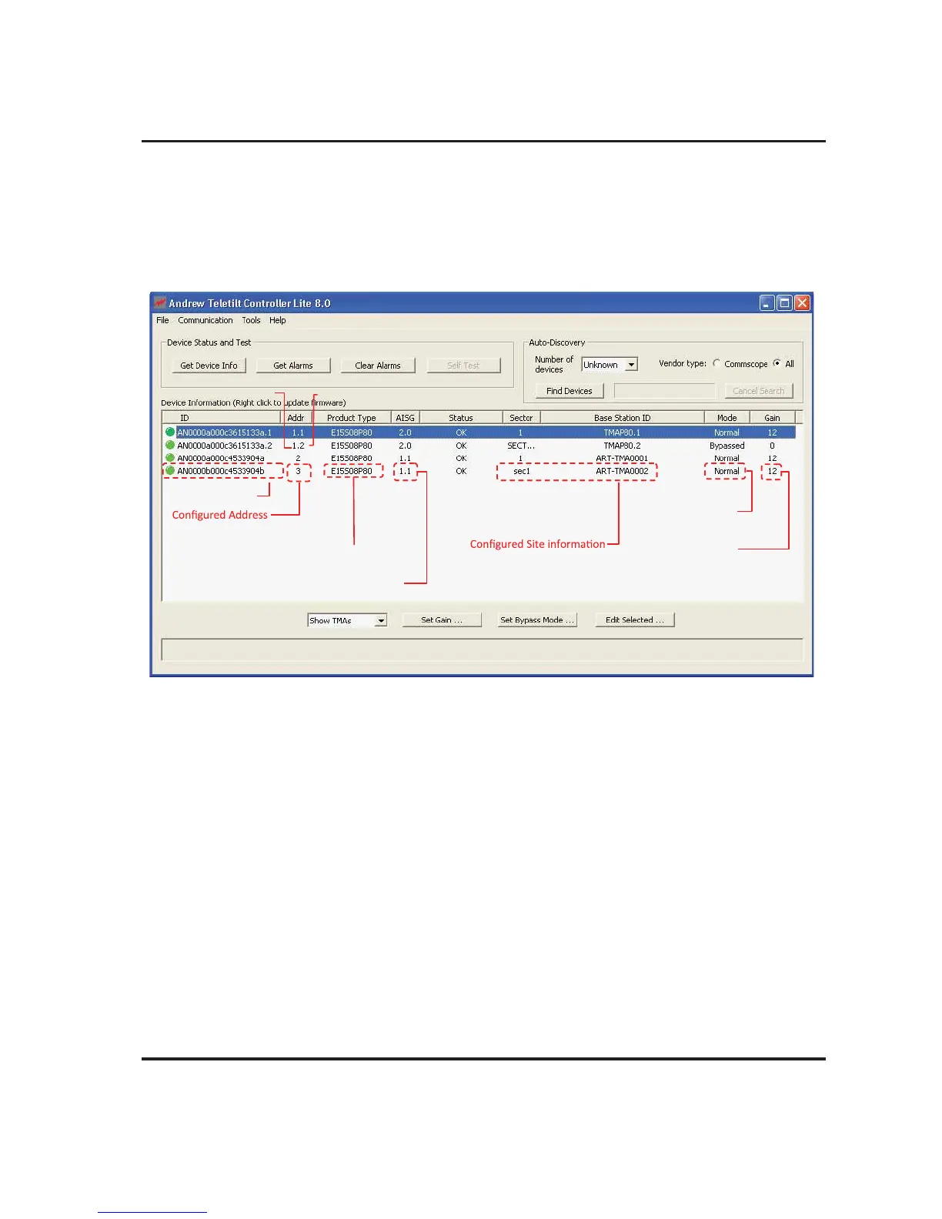Click green status icon of AN0000a000c3615133a.2
The image size is (942, 1219).
pos(170,445)
